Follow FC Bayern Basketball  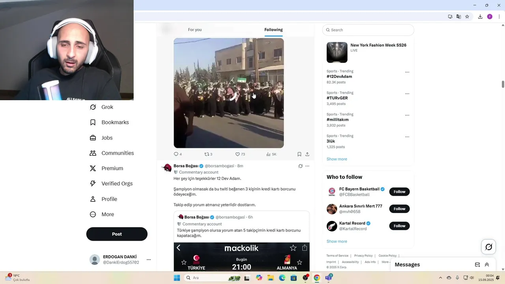tap(399, 192)
